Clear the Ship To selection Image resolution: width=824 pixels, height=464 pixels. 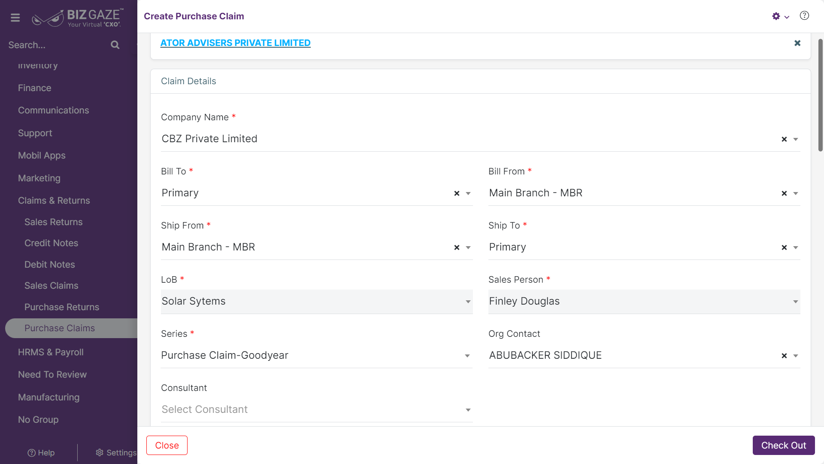(784, 247)
